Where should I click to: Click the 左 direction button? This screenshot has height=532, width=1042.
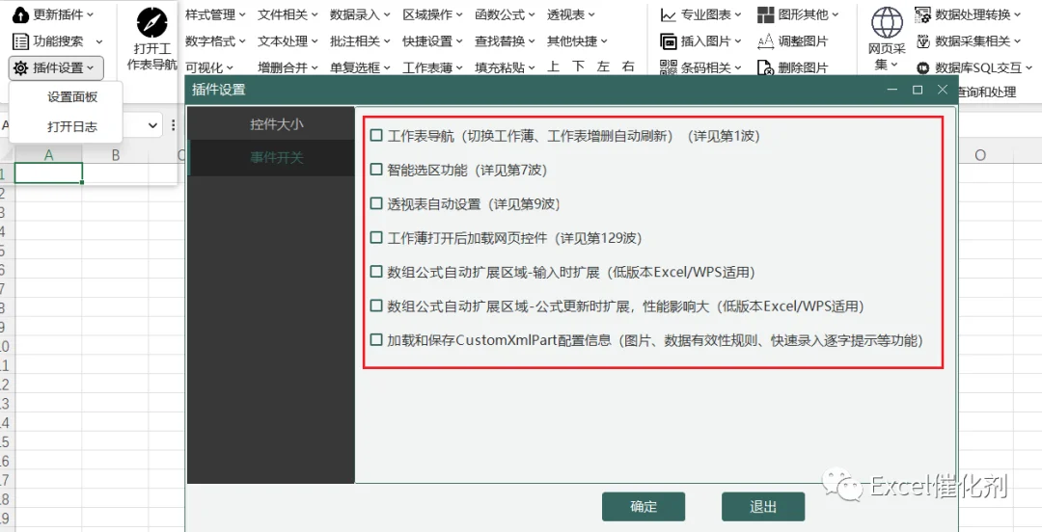(x=603, y=67)
